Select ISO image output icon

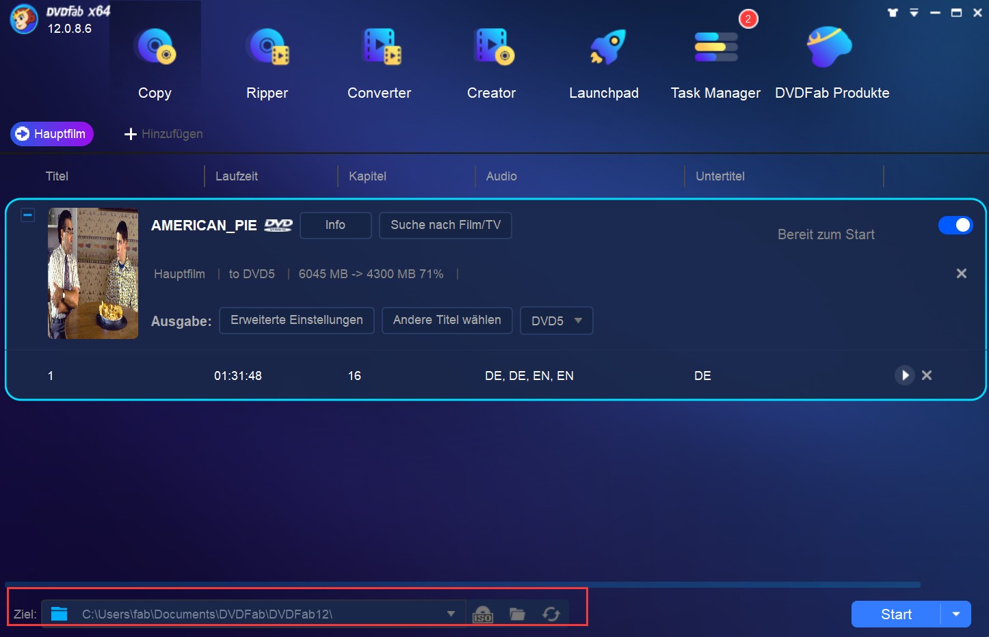483,614
